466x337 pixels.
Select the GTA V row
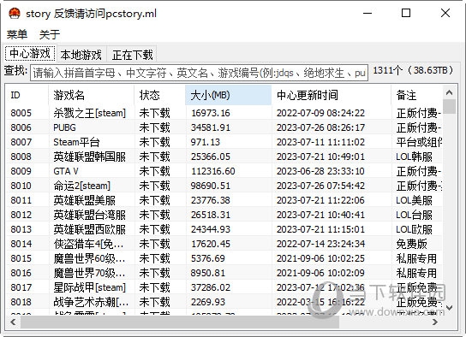point(224,171)
